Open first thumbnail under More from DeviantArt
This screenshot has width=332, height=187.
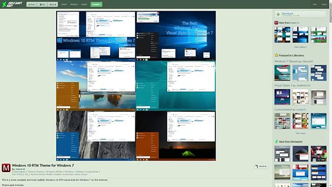tap(282, 154)
